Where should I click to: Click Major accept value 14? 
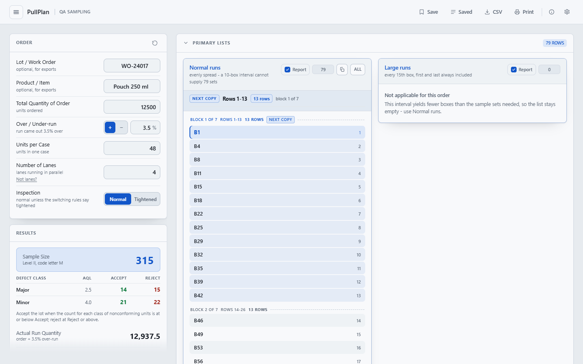123,290
